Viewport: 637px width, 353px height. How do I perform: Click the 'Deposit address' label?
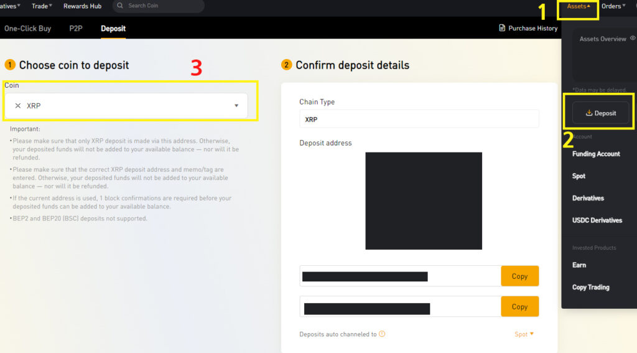pos(325,143)
